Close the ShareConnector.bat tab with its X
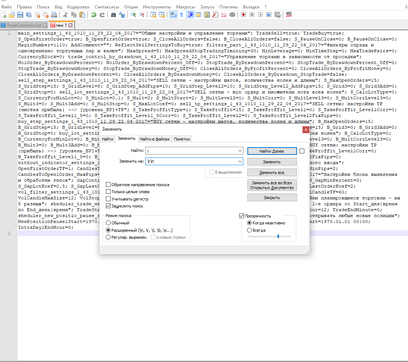408x362 pixels. tap(45, 25)
